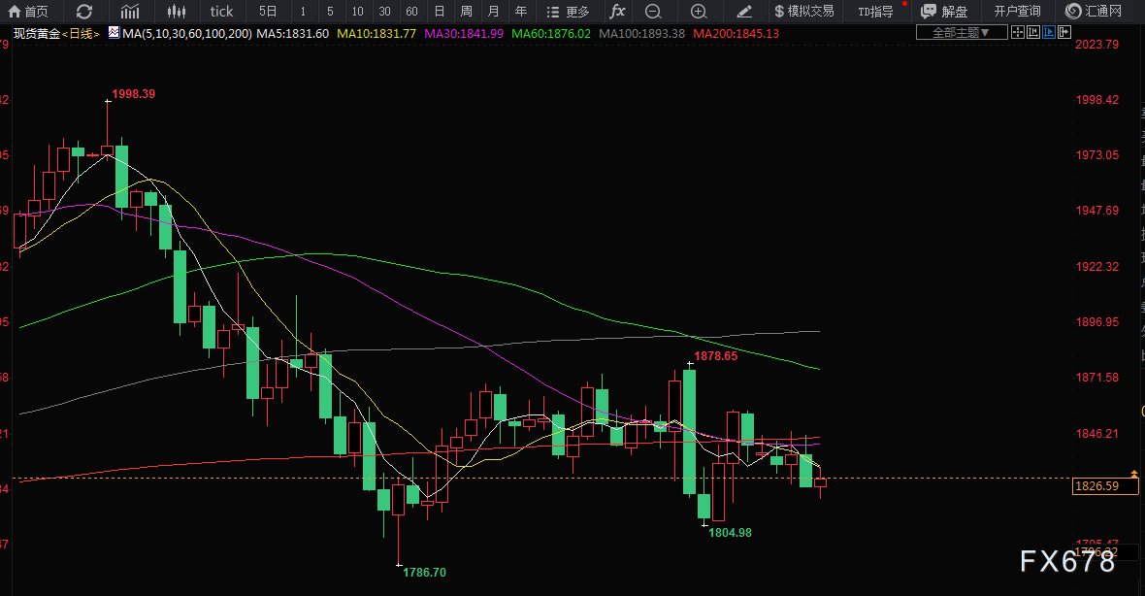Click MA200:1845.13 red legend value
Viewport: 1145px width, 596px height.
[736, 34]
